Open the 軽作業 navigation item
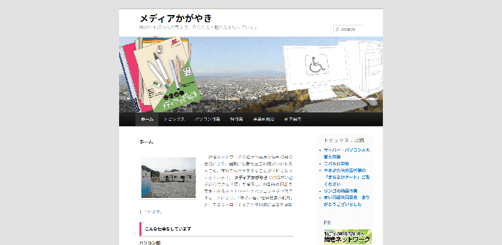This screenshot has width=502, height=245. (236, 120)
